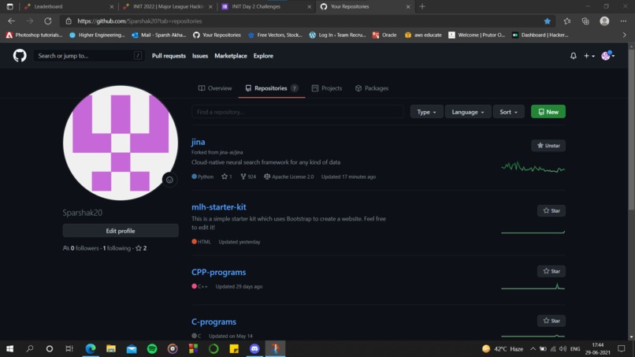Switch to the Overview tab
This screenshot has width=635, height=357.
pos(214,88)
